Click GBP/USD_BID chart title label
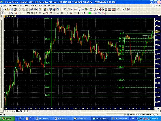This screenshot has height=121, width=161. point(11,16)
